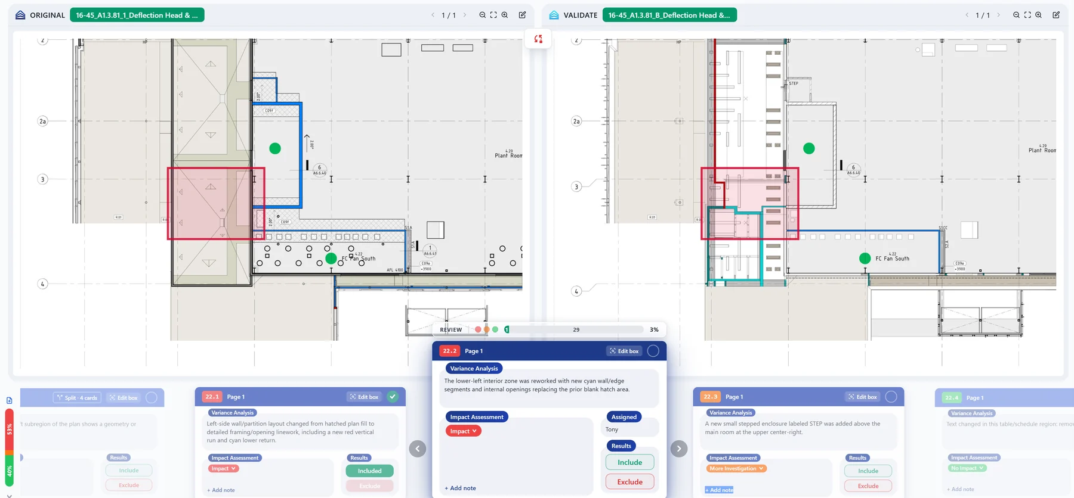Image resolution: width=1074 pixels, height=498 pixels.
Task: Open the More Investigation dropdown on card 22.3
Action: click(737, 469)
